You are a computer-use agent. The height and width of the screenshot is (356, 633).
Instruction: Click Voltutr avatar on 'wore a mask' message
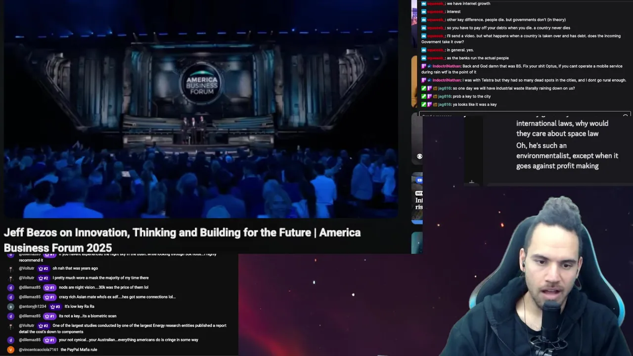click(10, 278)
